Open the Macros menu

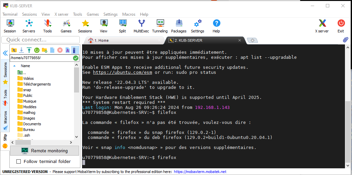click(129, 14)
